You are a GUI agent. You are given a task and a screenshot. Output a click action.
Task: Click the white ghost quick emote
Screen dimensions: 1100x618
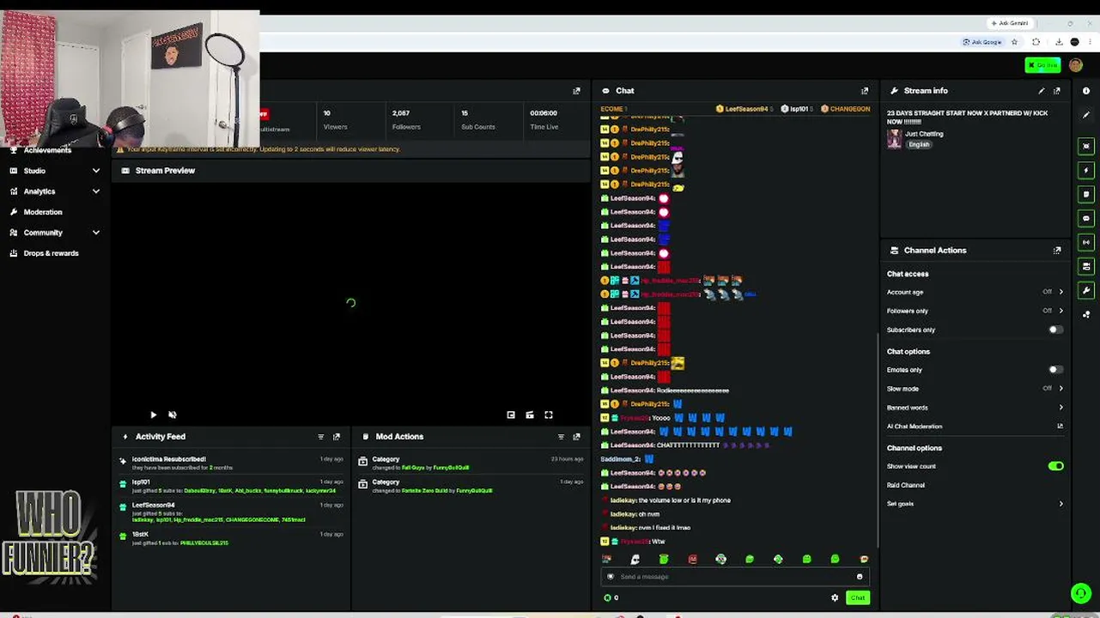[635, 560]
